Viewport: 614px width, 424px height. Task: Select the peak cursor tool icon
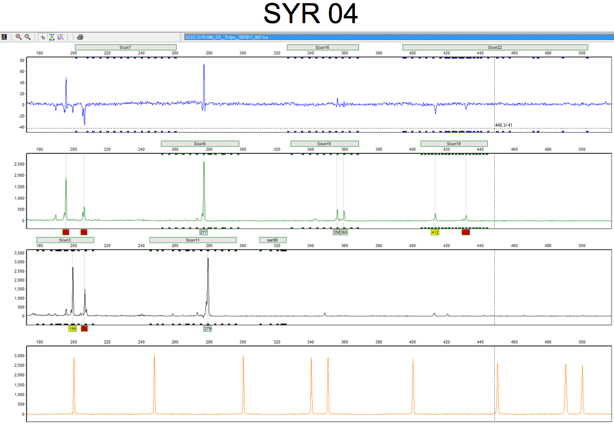pyautogui.click(x=43, y=37)
